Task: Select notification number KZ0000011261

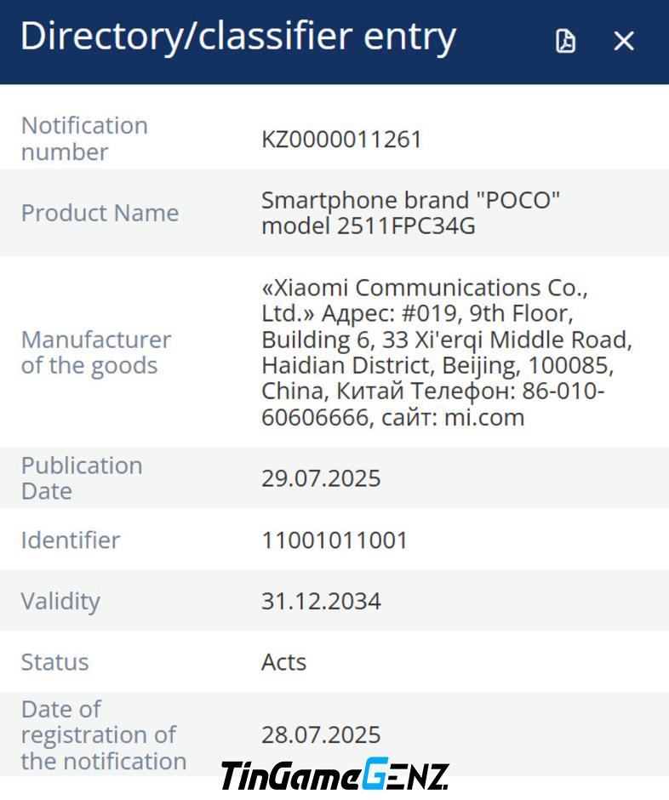Action: click(x=341, y=140)
